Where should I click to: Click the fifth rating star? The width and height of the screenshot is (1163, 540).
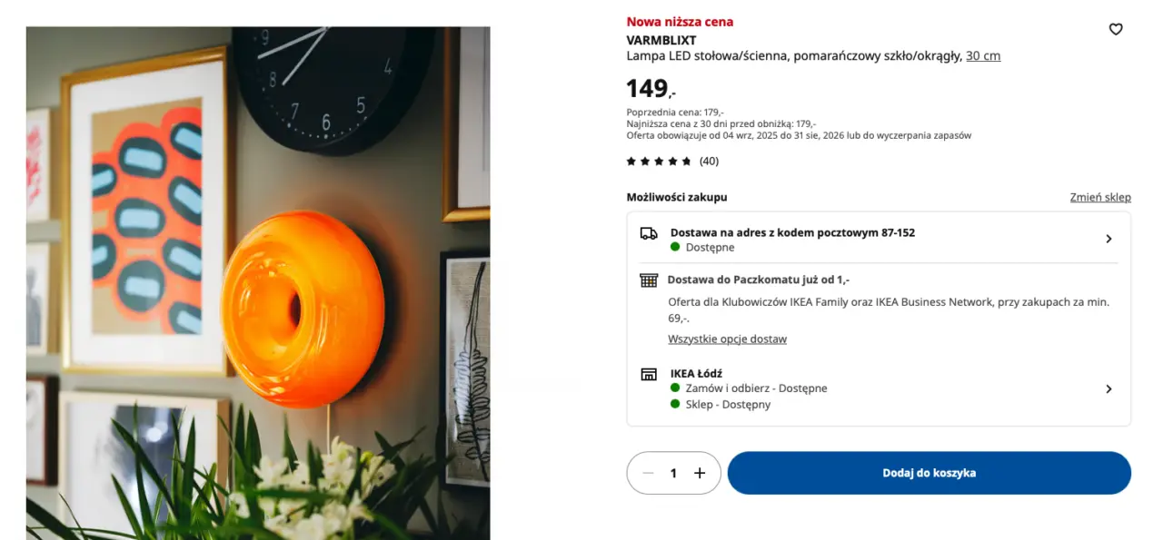[x=687, y=161]
